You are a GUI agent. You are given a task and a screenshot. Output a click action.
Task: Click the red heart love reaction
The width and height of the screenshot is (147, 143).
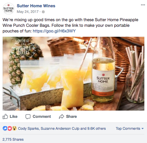10,128
